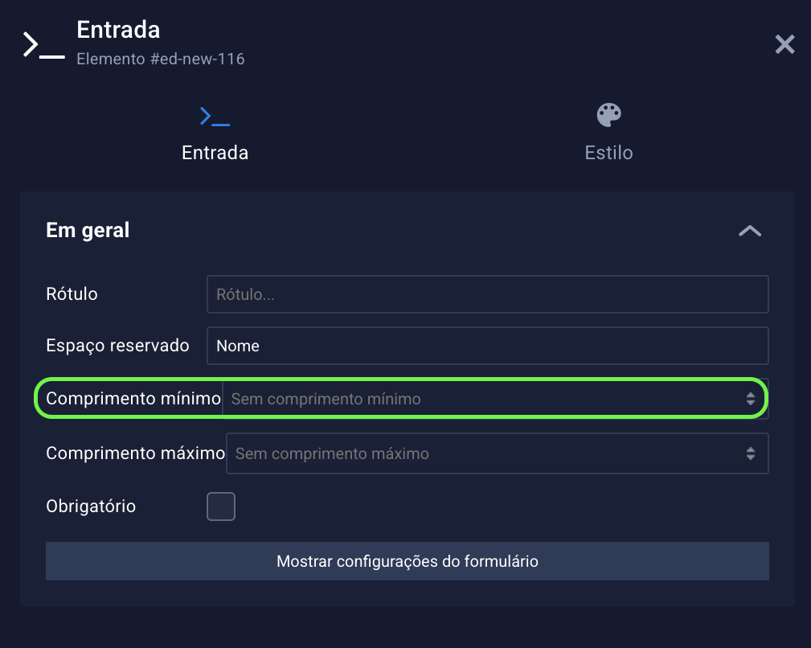Focus the Comprimento máximo number field
The height and width of the screenshot is (648, 811).
pos(497,453)
